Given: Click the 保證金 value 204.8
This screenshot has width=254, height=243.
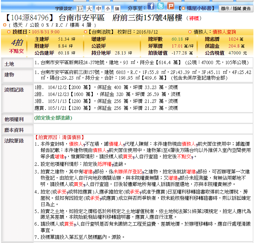Looking at the screenshot, I should [234, 46].
